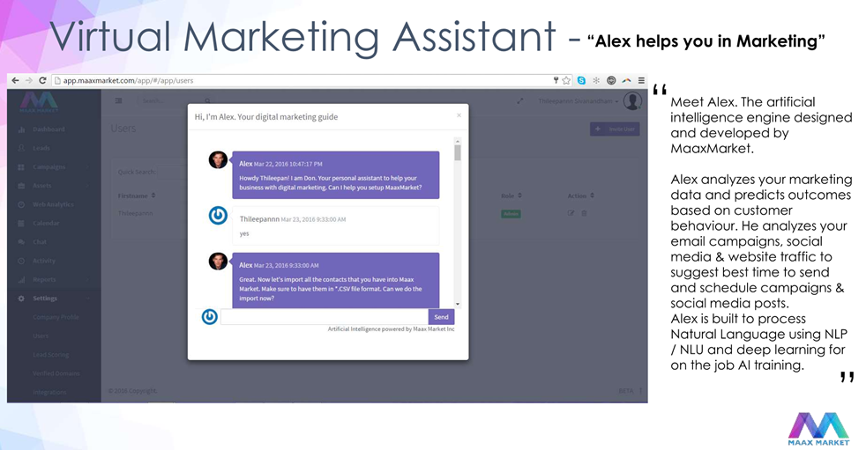
Task: Click the user profile avatar
Action: [632, 101]
